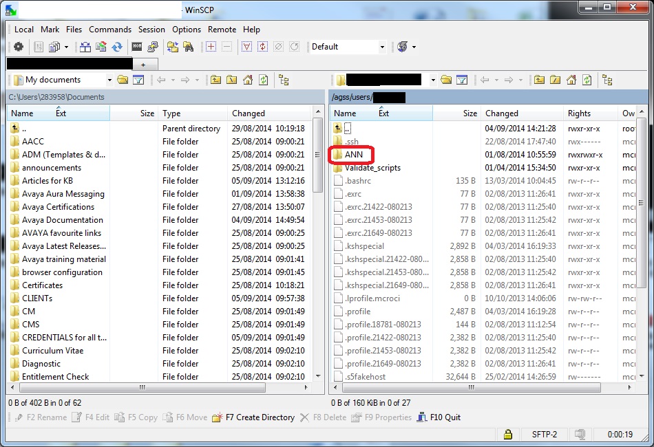The height and width of the screenshot is (447, 654).
Task: Open a new session tab with plus
Action: point(143,65)
